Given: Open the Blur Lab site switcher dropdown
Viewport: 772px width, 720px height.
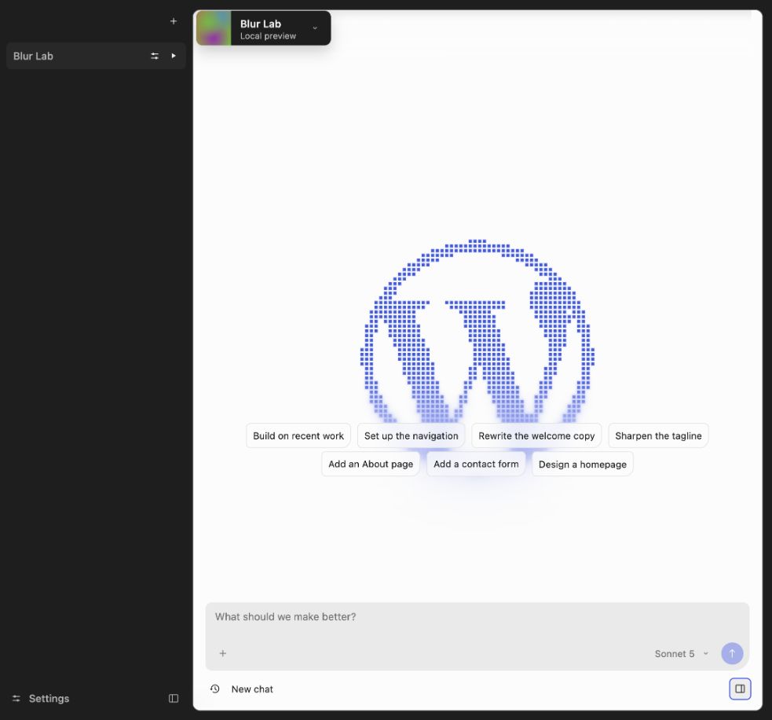Looking at the screenshot, I should [x=264, y=28].
